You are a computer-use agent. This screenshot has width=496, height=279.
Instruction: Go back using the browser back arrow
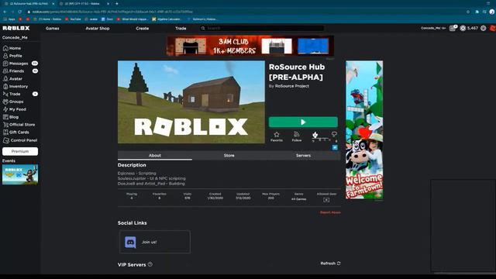pyautogui.click(x=5, y=12)
